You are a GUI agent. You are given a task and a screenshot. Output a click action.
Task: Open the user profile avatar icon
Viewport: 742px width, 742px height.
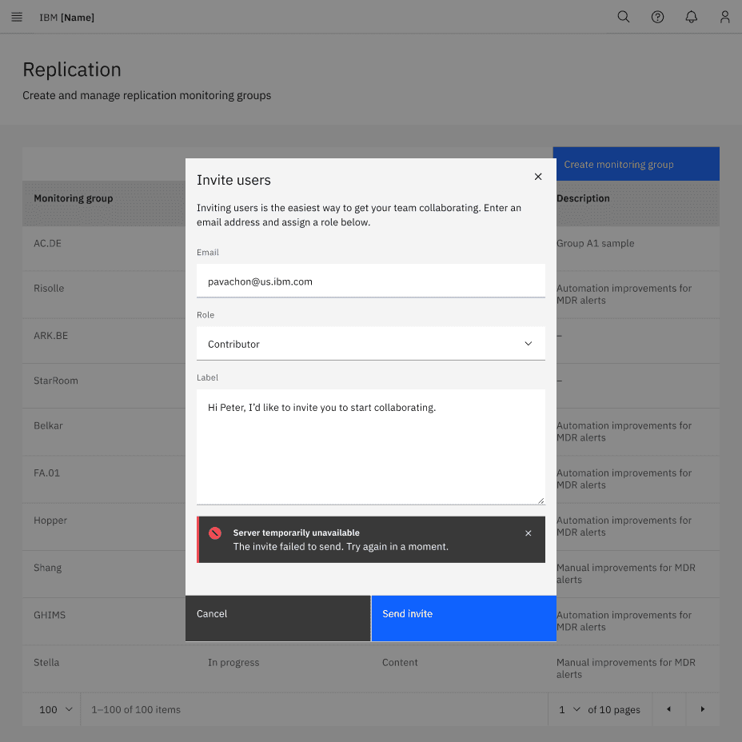[x=724, y=17]
